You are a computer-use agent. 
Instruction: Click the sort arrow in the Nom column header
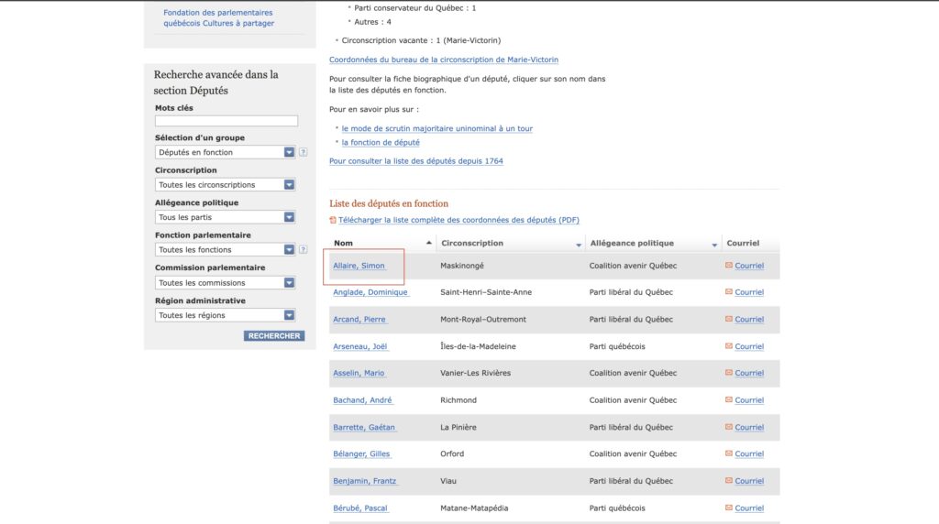428,244
